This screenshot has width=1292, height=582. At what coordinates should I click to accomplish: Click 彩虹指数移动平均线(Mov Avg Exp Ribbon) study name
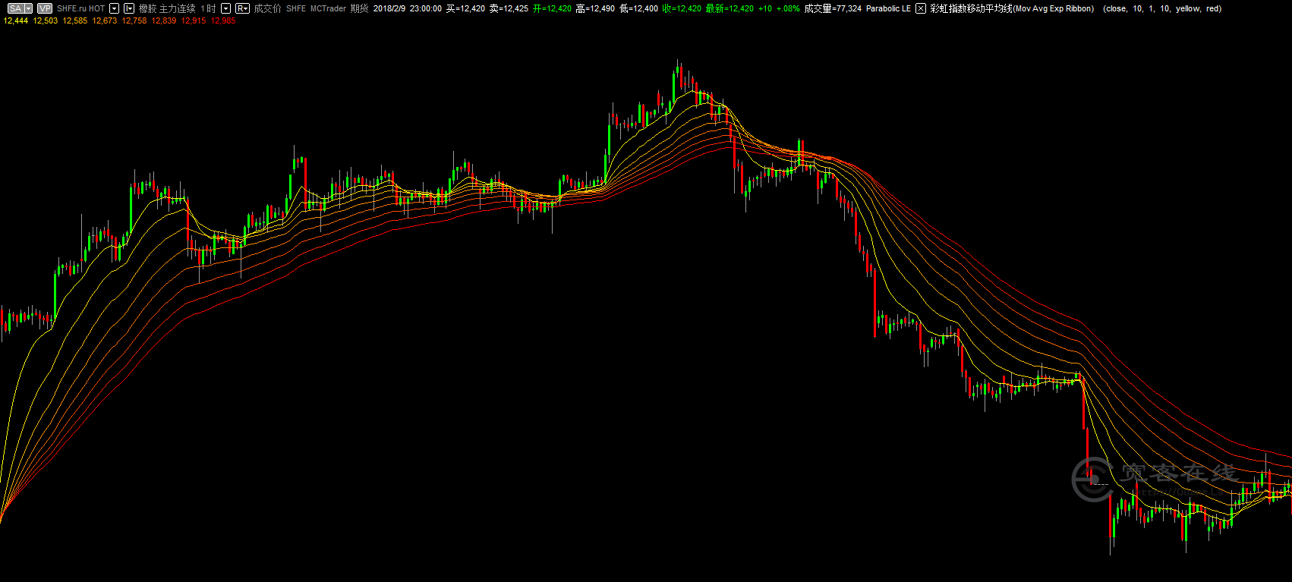pyautogui.click(x=1012, y=8)
